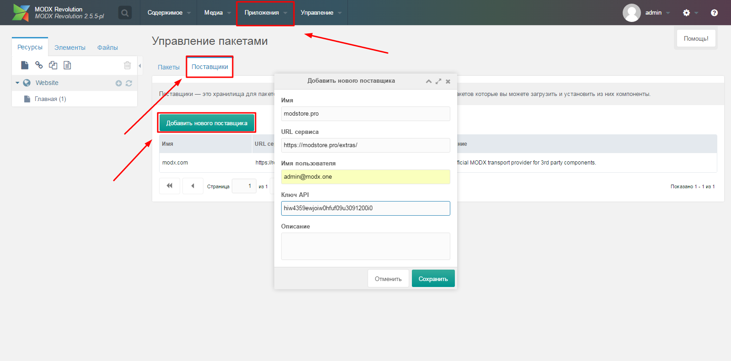Open the Медиа menu
Screen dimensions: 731x361
click(217, 12)
